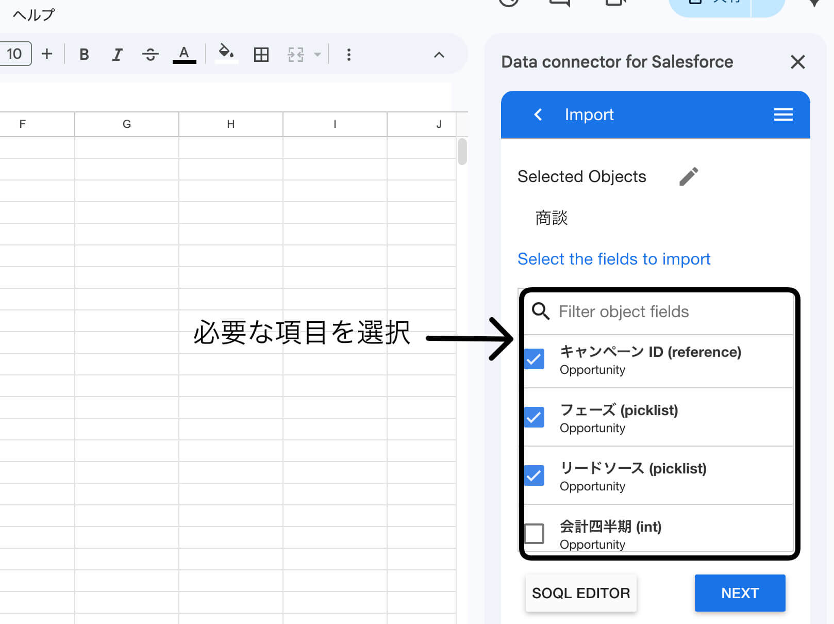Image resolution: width=834 pixels, height=624 pixels.
Task: Uncheck フェーズ (picklist) field
Action: coord(534,417)
